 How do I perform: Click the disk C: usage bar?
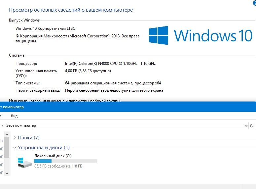click(x=65, y=161)
